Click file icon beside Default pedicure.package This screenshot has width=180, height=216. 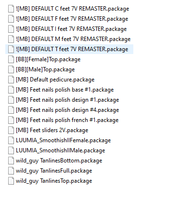point(11,80)
